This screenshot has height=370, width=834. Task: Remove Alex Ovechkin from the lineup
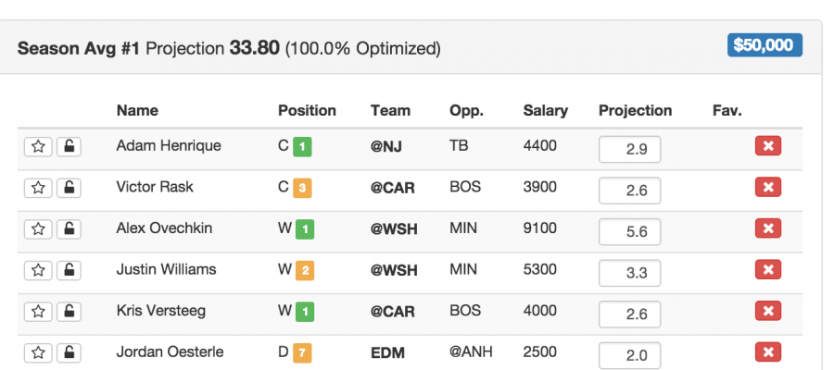[x=767, y=228]
